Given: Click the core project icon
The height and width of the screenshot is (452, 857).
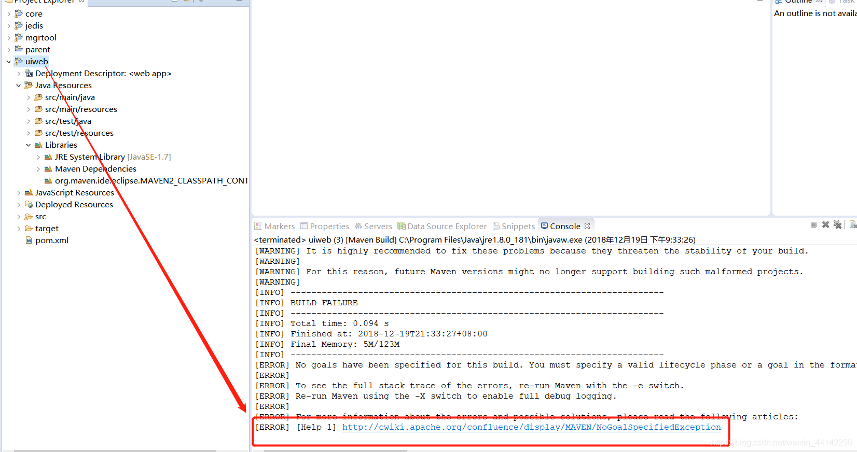Looking at the screenshot, I should (19, 13).
